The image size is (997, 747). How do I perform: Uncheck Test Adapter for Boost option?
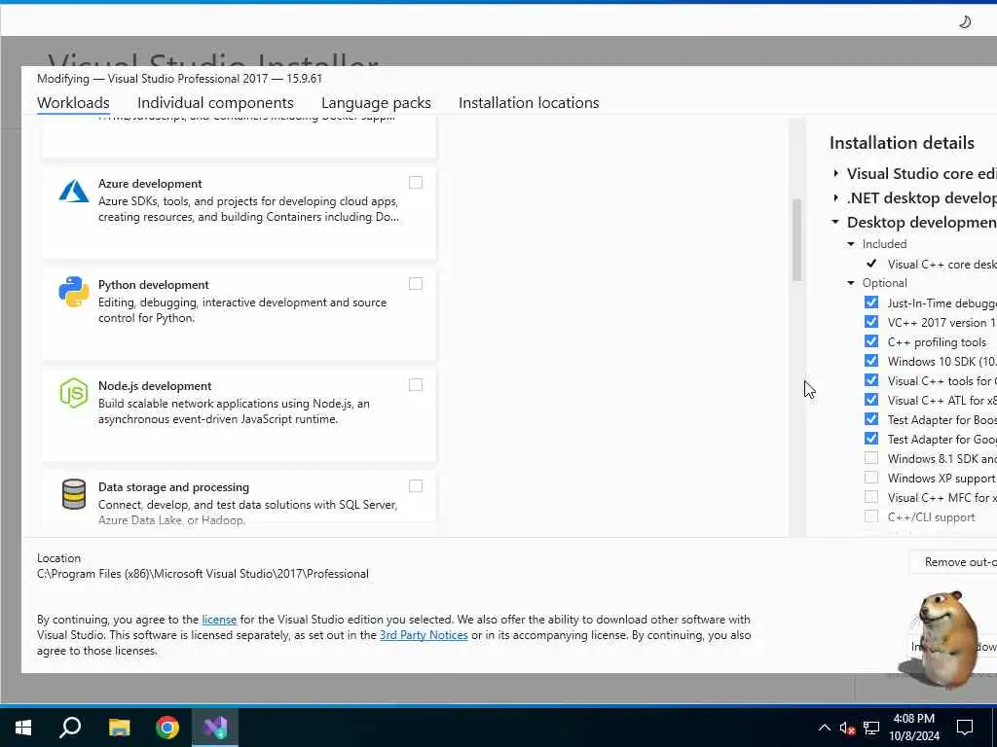[871, 419]
